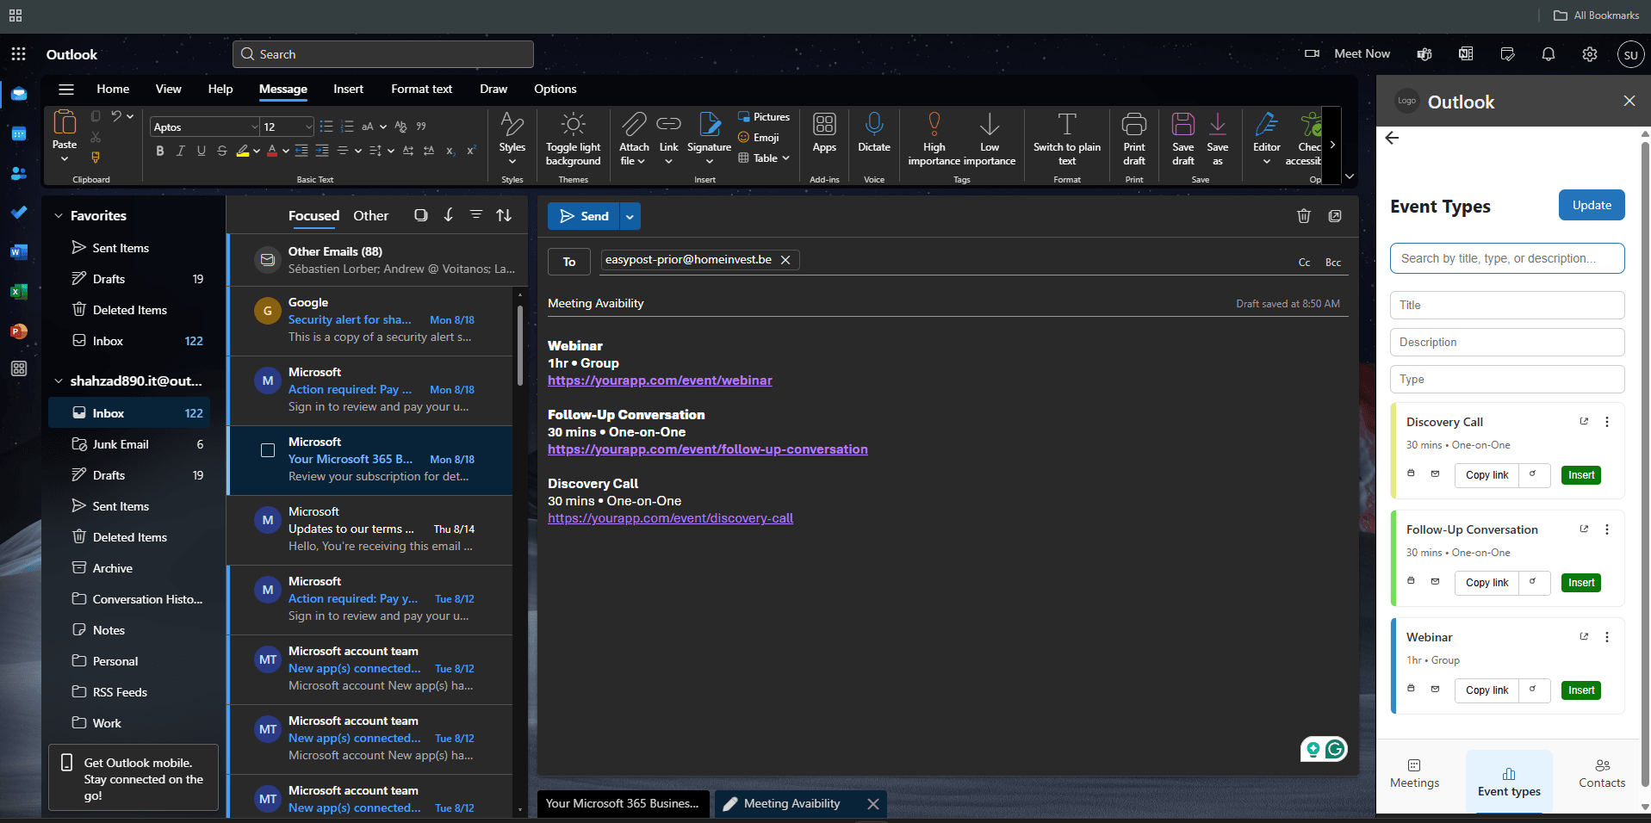Toggle italic formatting in the ribbon
Screen dimensions: 1651x823
180,151
